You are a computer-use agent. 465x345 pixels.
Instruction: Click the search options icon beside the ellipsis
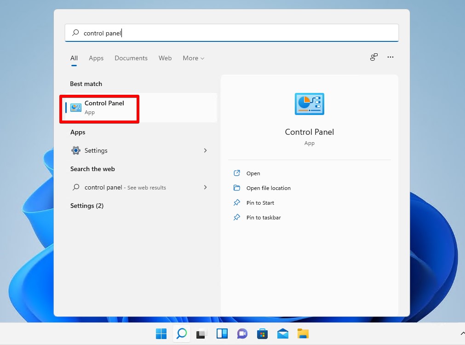coord(373,57)
